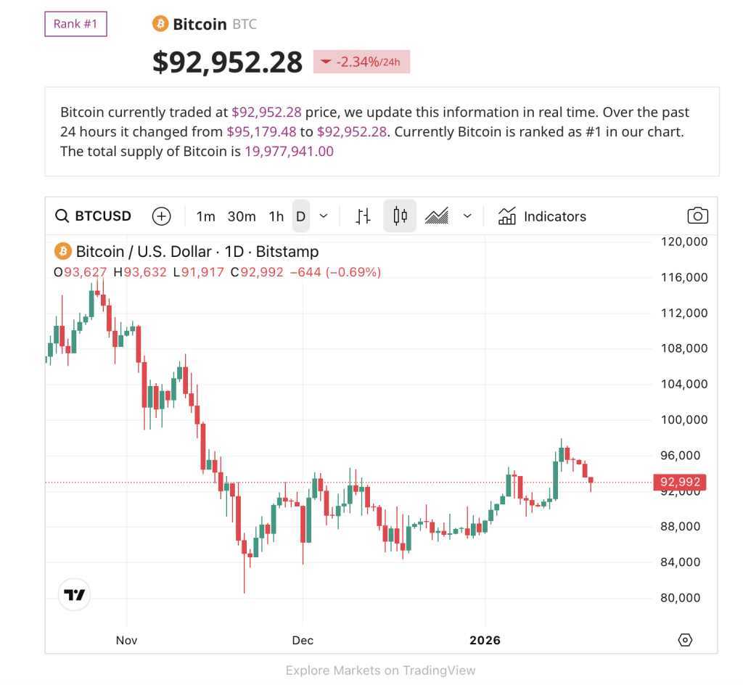Switch chart to 30m interval

pos(242,216)
